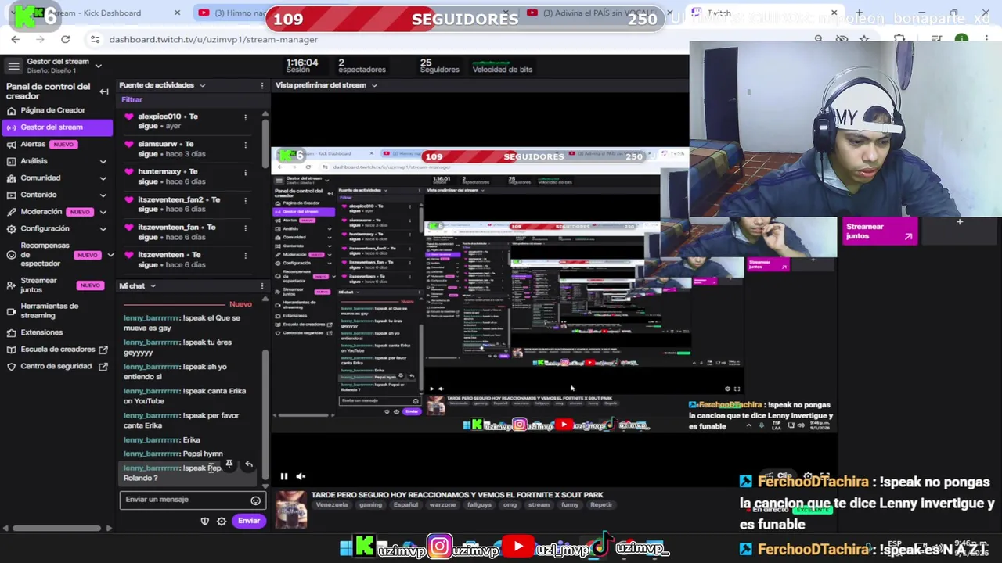Select Gestor del stream sidebar item
This screenshot has width=1002, height=563.
(57, 127)
